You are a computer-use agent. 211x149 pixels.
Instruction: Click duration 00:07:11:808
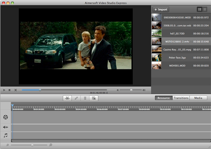tap(201, 50)
